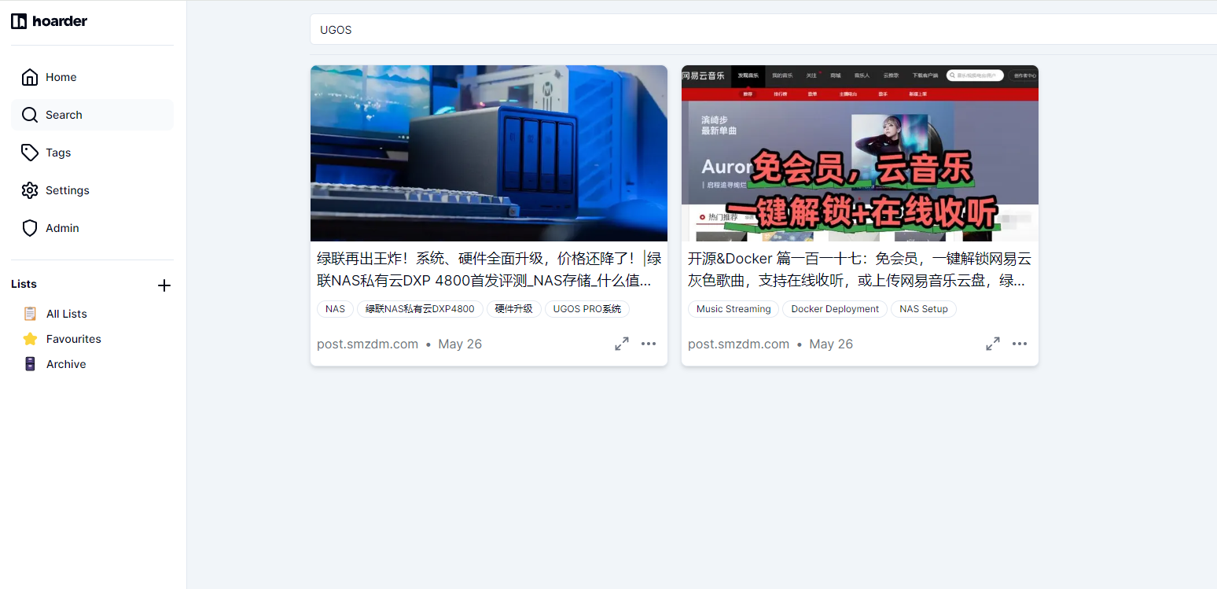Expand the NAS review bookmark card
Image resolution: width=1217 pixels, height=589 pixels.
[x=622, y=344]
